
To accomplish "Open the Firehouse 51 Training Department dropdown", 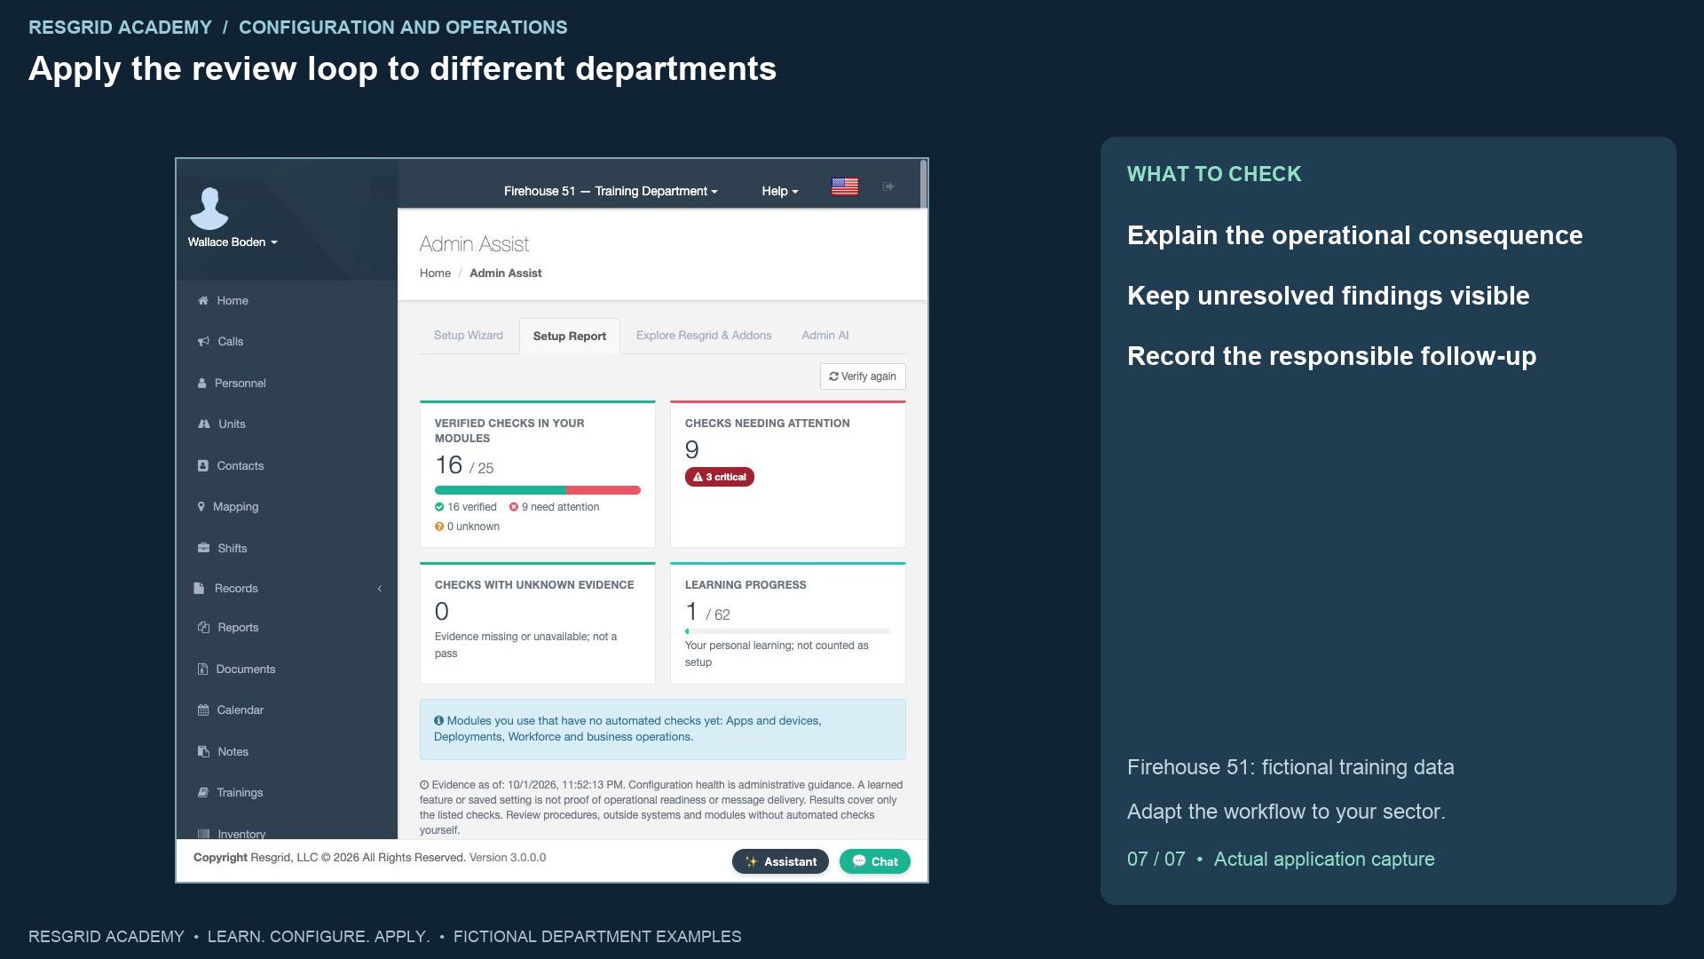I will pos(611,191).
